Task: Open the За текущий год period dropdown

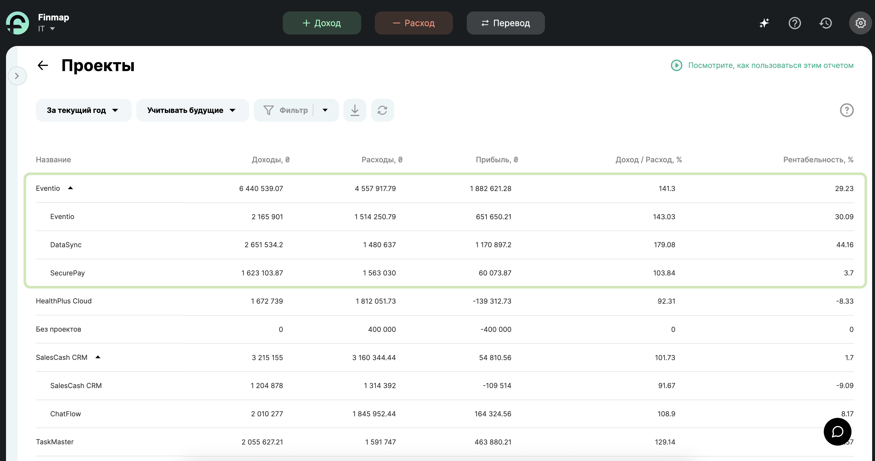Action: pos(83,110)
